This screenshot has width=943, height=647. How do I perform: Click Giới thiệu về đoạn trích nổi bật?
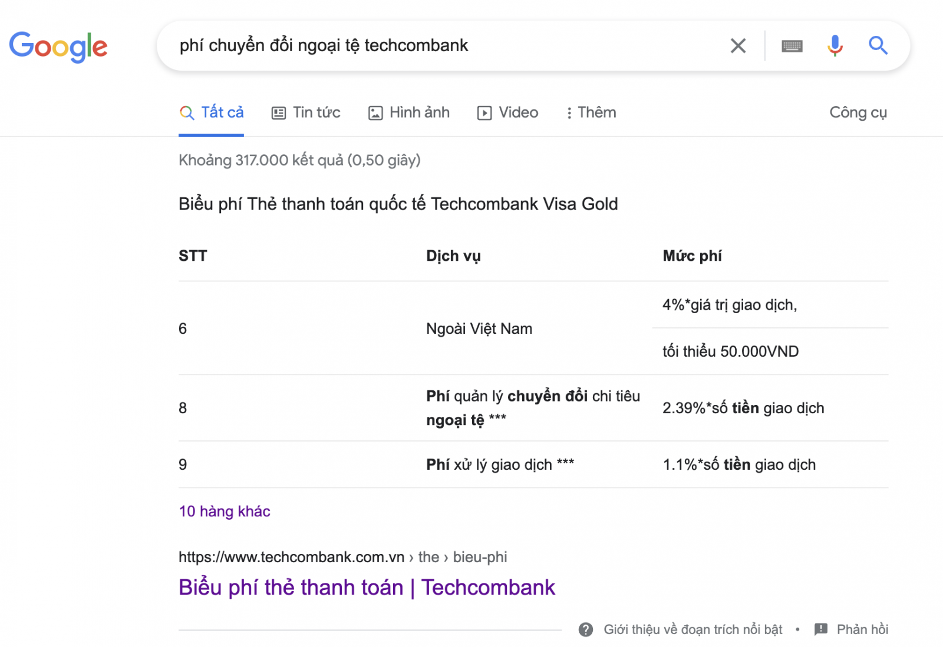pyautogui.click(x=693, y=629)
